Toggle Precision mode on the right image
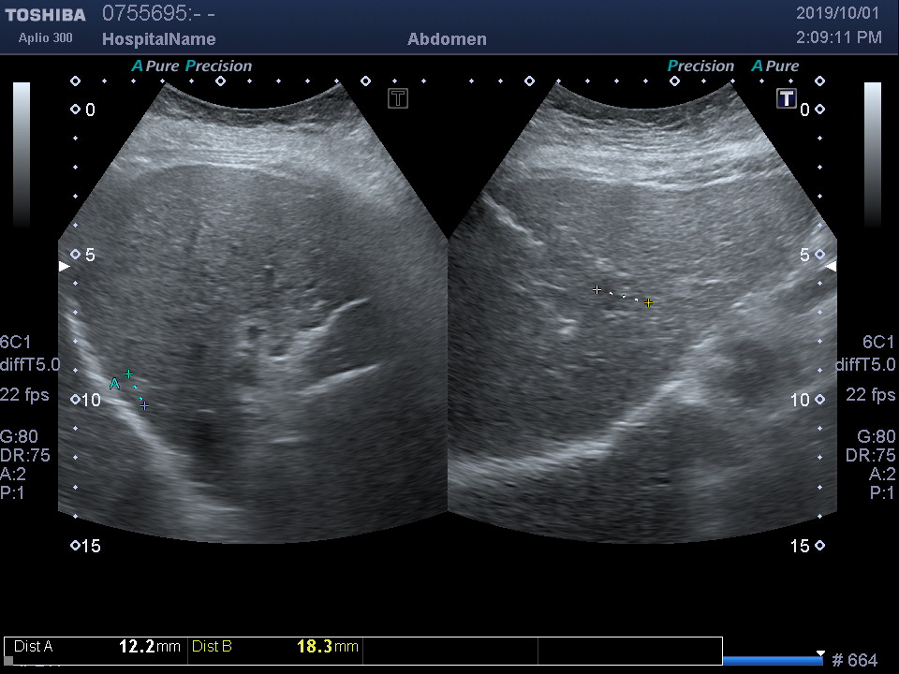The height and width of the screenshot is (674, 899). pyautogui.click(x=700, y=66)
